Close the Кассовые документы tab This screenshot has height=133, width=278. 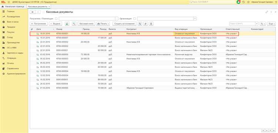point(49,7)
